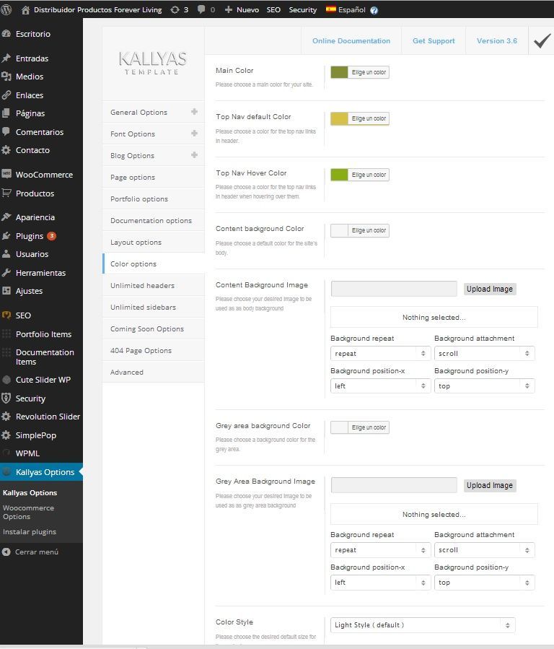Click the Entradas pin icon
The height and width of the screenshot is (649, 554).
coord(6,58)
